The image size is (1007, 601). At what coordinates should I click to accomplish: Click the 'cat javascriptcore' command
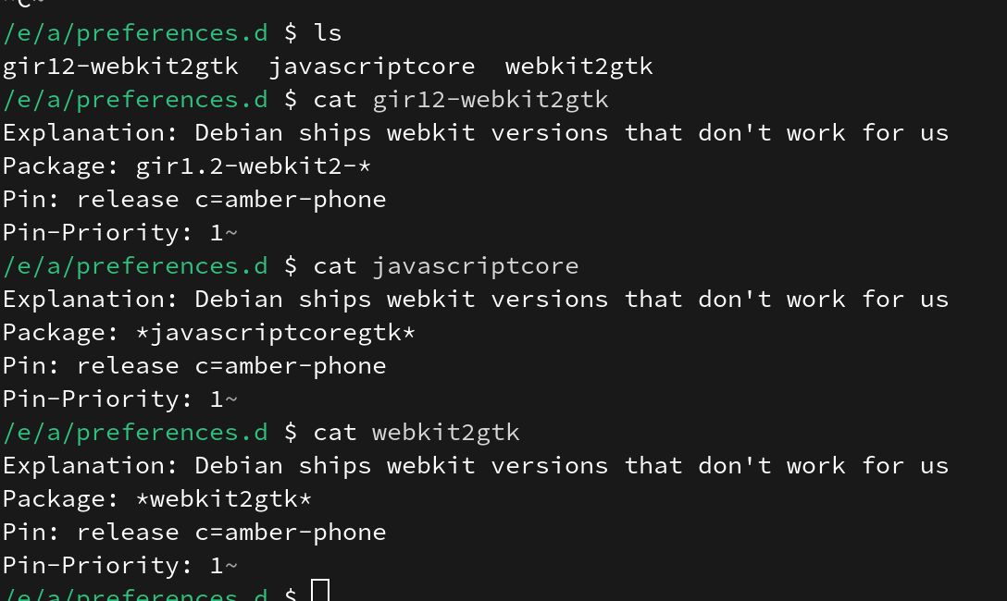446,266
